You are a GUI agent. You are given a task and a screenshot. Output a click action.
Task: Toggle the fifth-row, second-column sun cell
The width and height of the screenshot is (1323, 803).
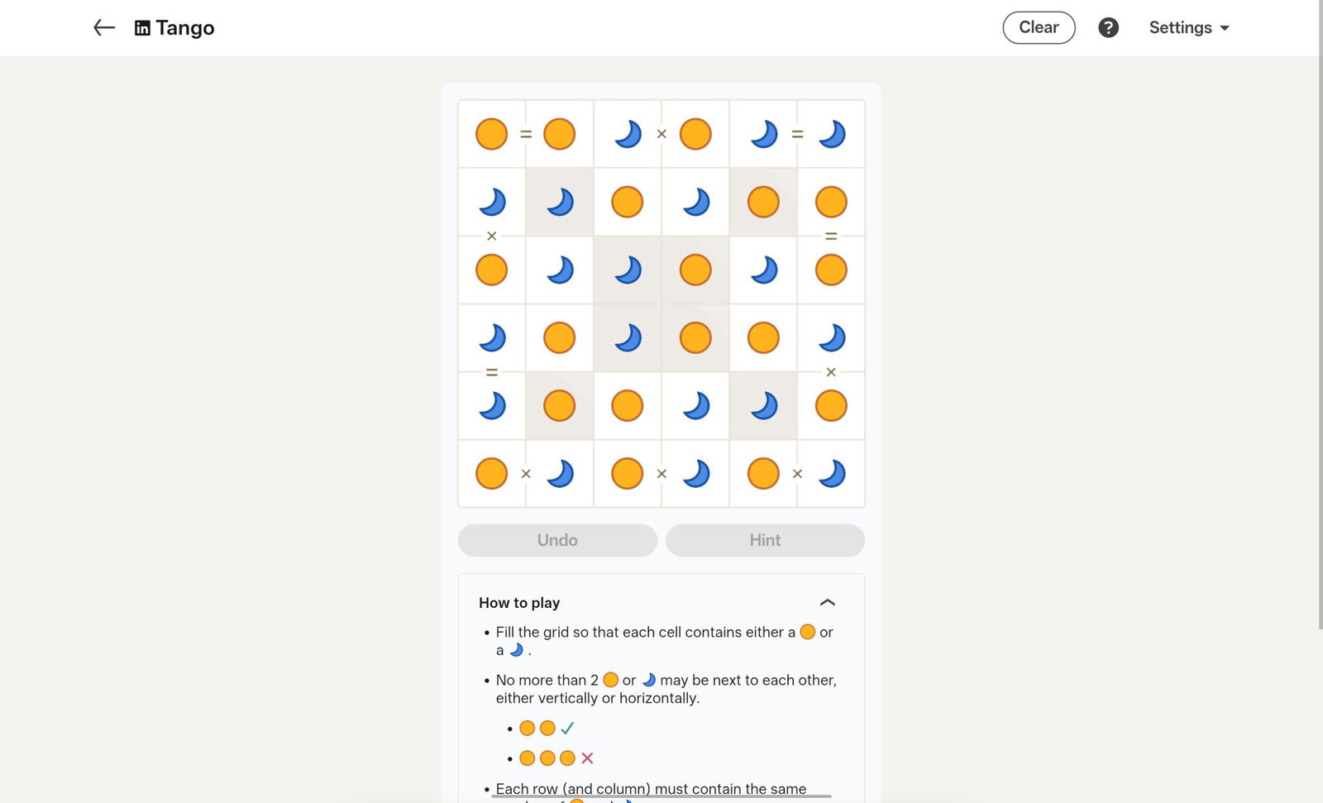(560, 406)
